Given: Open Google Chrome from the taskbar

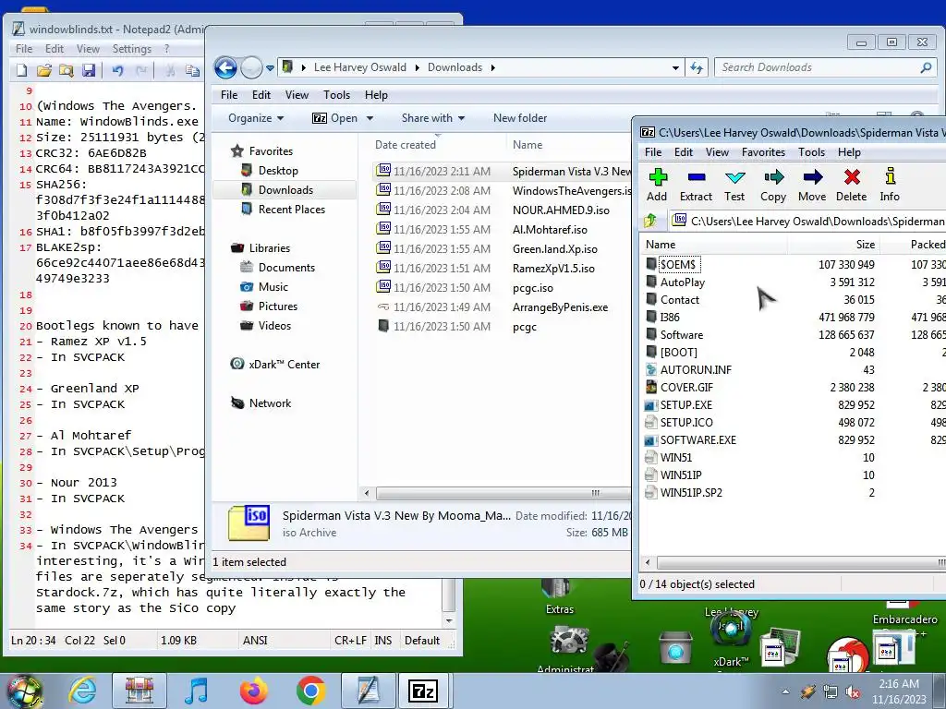Looking at the screenshot, I should [310, 691].
